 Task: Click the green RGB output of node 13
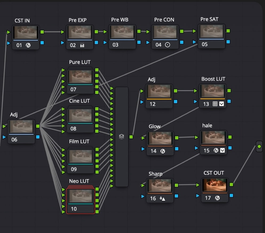(x=229, y=91)
